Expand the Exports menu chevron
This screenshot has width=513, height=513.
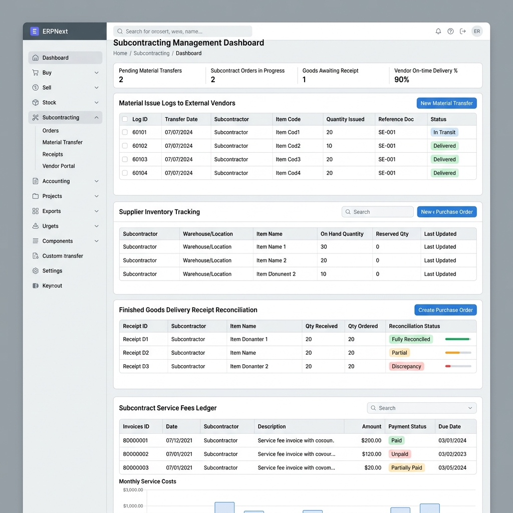tap(97, 211)
